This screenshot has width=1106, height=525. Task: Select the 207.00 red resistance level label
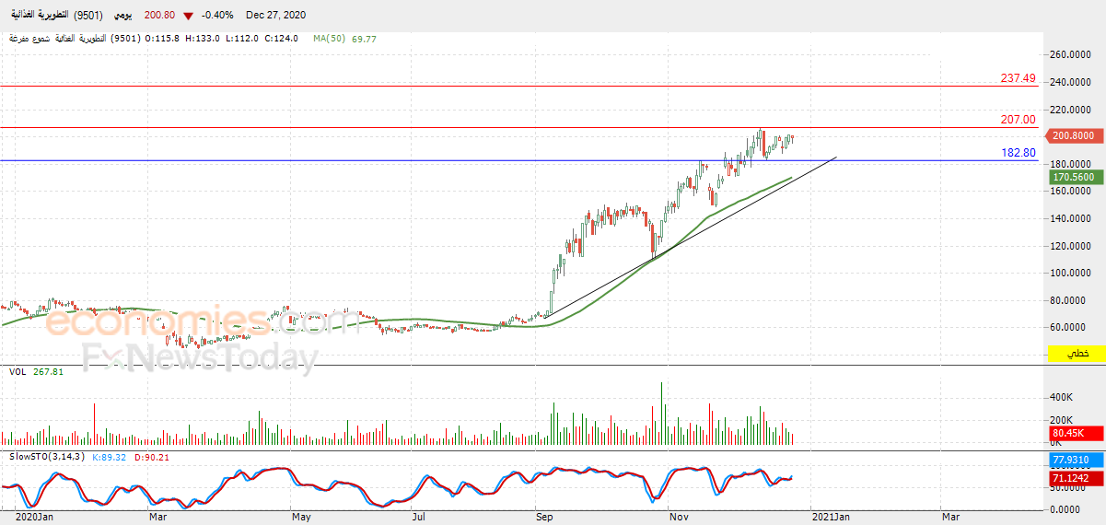(x=1019, y=120)
